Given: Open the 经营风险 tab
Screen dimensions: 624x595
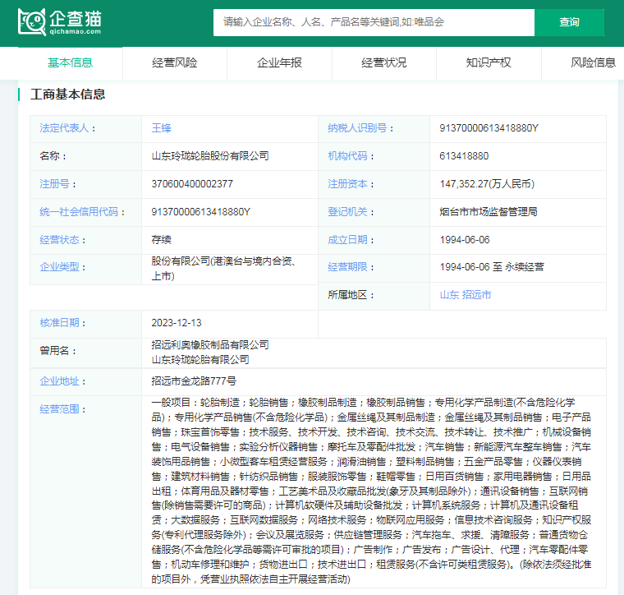Looking at the screenshot, I should tap(175, 62).
